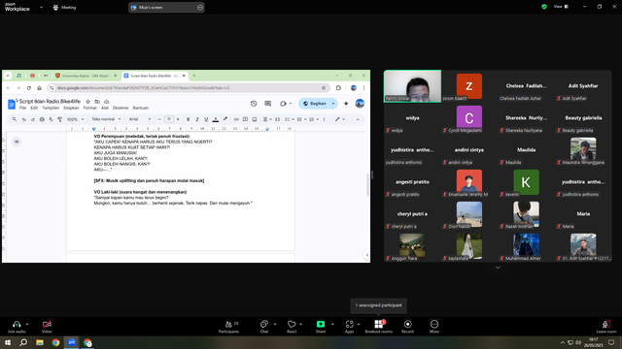Viewport: 622px width, 349px height.
Task: Click Leave room
Action: tap(606, 327)
